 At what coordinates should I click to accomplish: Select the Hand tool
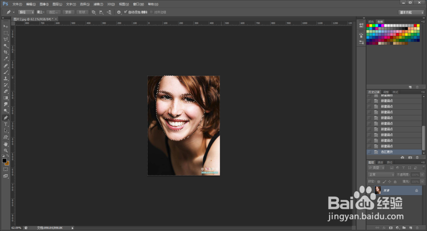(x=6, y=144)
